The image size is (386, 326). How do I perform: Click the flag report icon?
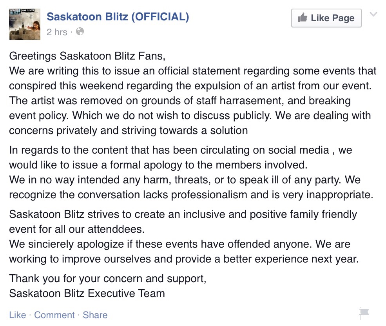coord(364,313)
